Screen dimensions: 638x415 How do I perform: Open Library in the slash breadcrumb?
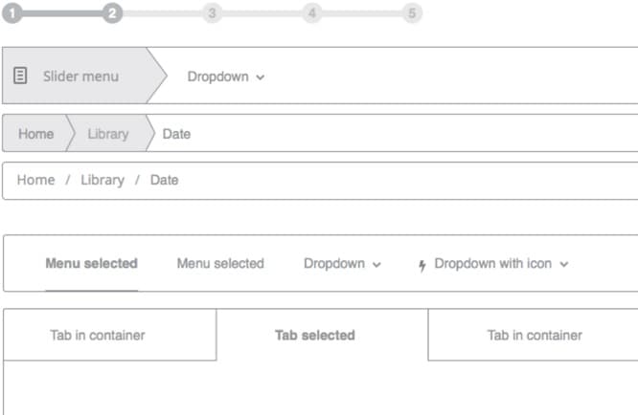102,180
